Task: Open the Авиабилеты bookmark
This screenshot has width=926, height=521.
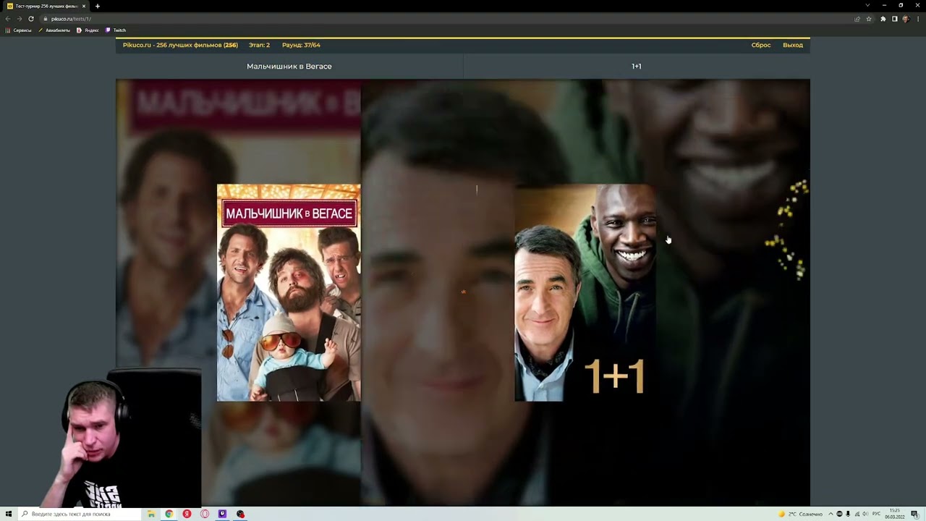Action: pos(54,30)
